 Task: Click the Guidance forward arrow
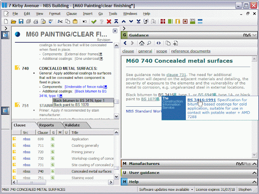click(x=132, y=43)
